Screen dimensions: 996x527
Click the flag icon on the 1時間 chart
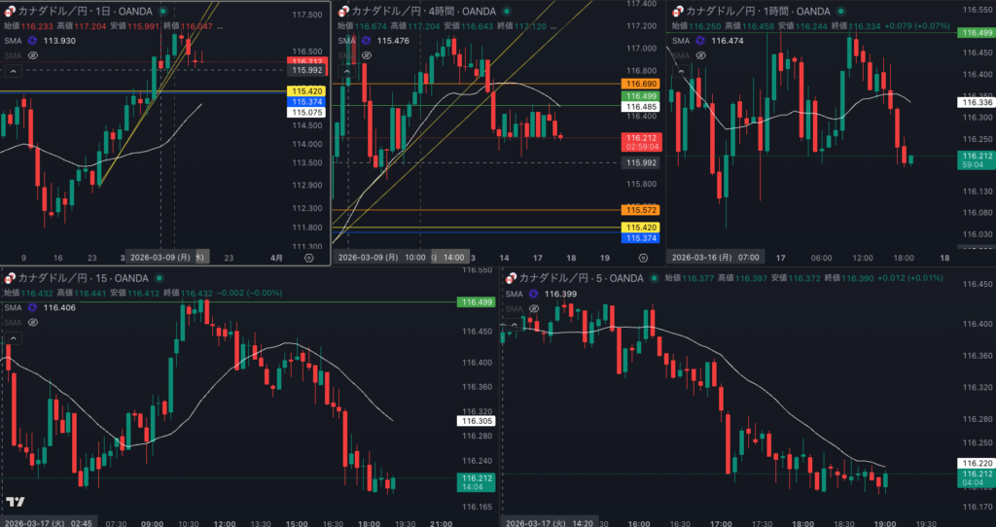point(678,12)
